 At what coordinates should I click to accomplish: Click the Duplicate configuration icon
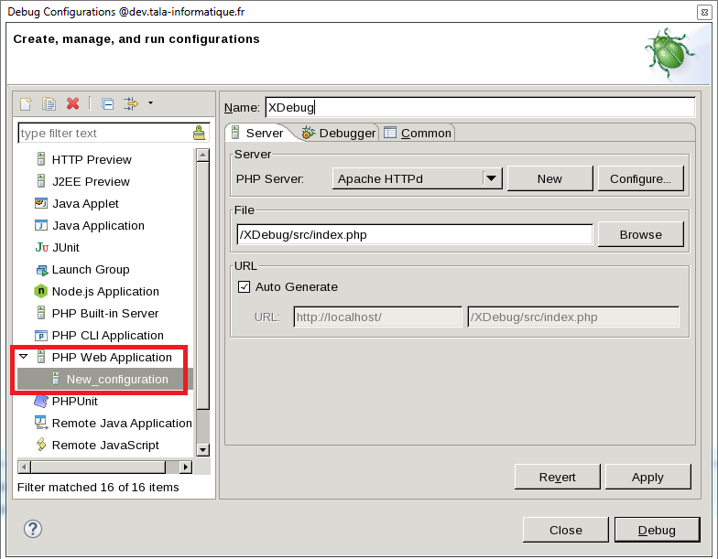tap(49, 103)
